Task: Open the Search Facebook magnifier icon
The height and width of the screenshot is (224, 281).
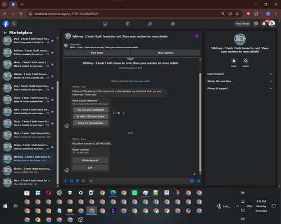Action: click(13, 24)
